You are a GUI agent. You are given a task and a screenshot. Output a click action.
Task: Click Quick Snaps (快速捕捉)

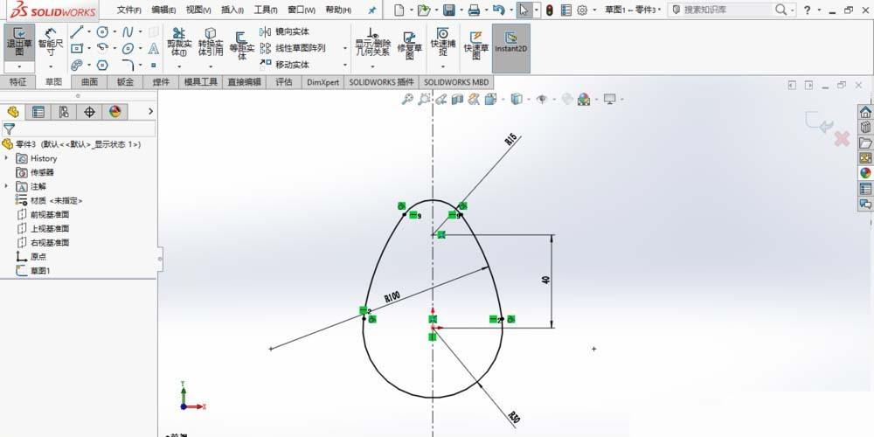[x=442, y=42]
